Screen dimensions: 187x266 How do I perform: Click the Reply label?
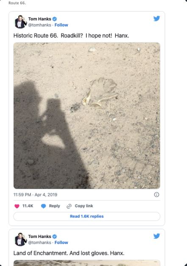[54, 206]
